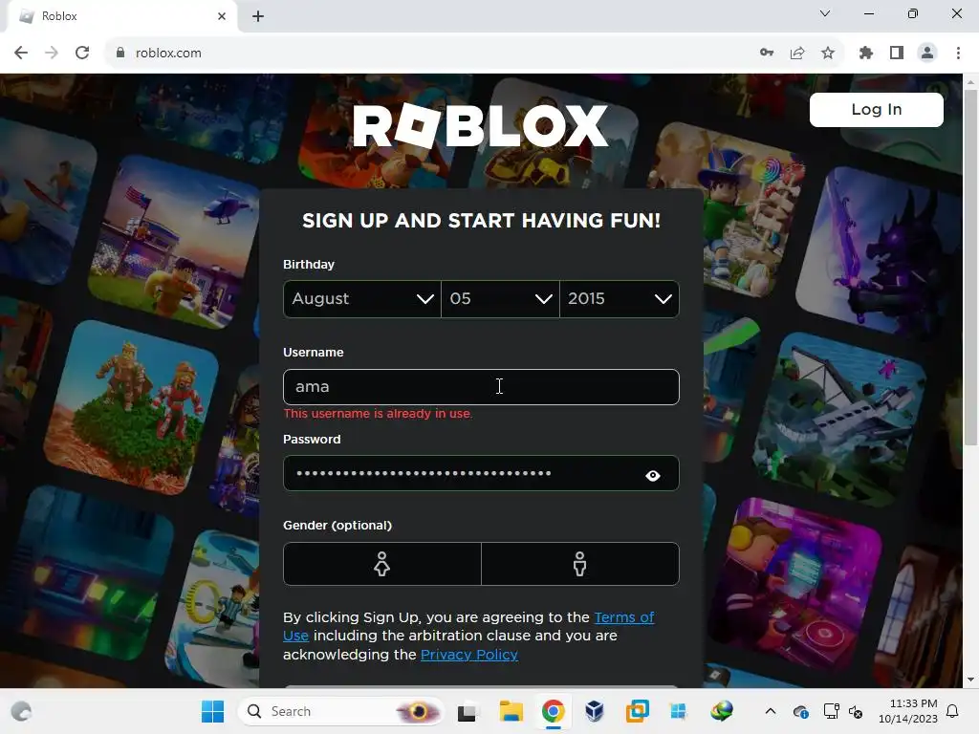Click the Birthday label
979x734 pixels.
309,265
